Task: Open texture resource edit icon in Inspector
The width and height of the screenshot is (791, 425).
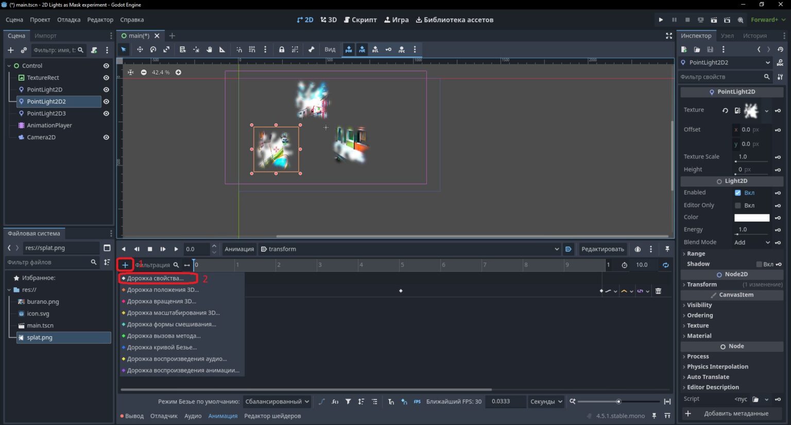Action: pos(737,110)
